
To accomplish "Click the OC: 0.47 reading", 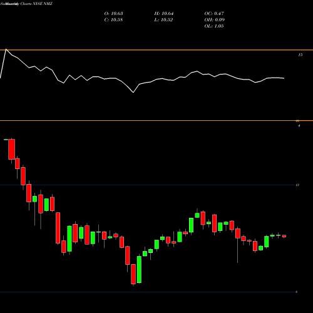I will tap(214, 14).
